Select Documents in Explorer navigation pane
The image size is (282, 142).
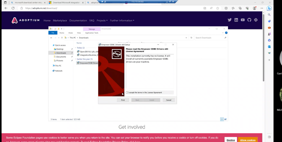61,57
